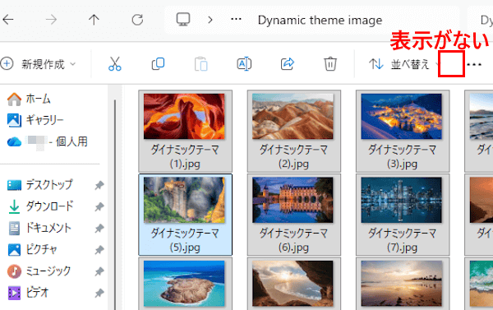Open ピクチャ quick access folder
This screenshot has width=493, height=310.
coord(32,250)
